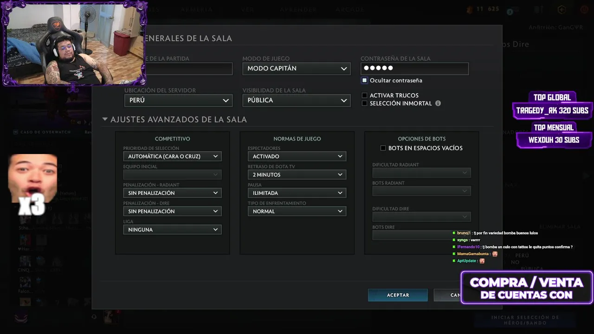Open the Modo de Juego dropdown
594x334 pixels.
point(297,69)
